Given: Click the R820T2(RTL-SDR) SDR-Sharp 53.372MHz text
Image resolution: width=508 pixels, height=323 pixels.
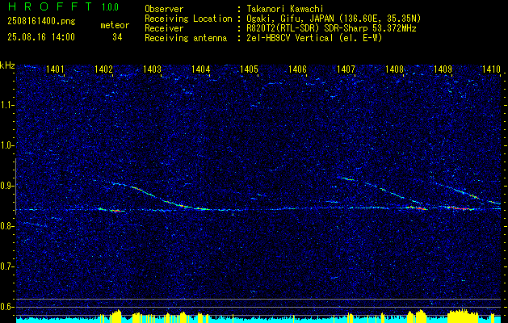Looking at the screenshot, I should click(331, 28).
